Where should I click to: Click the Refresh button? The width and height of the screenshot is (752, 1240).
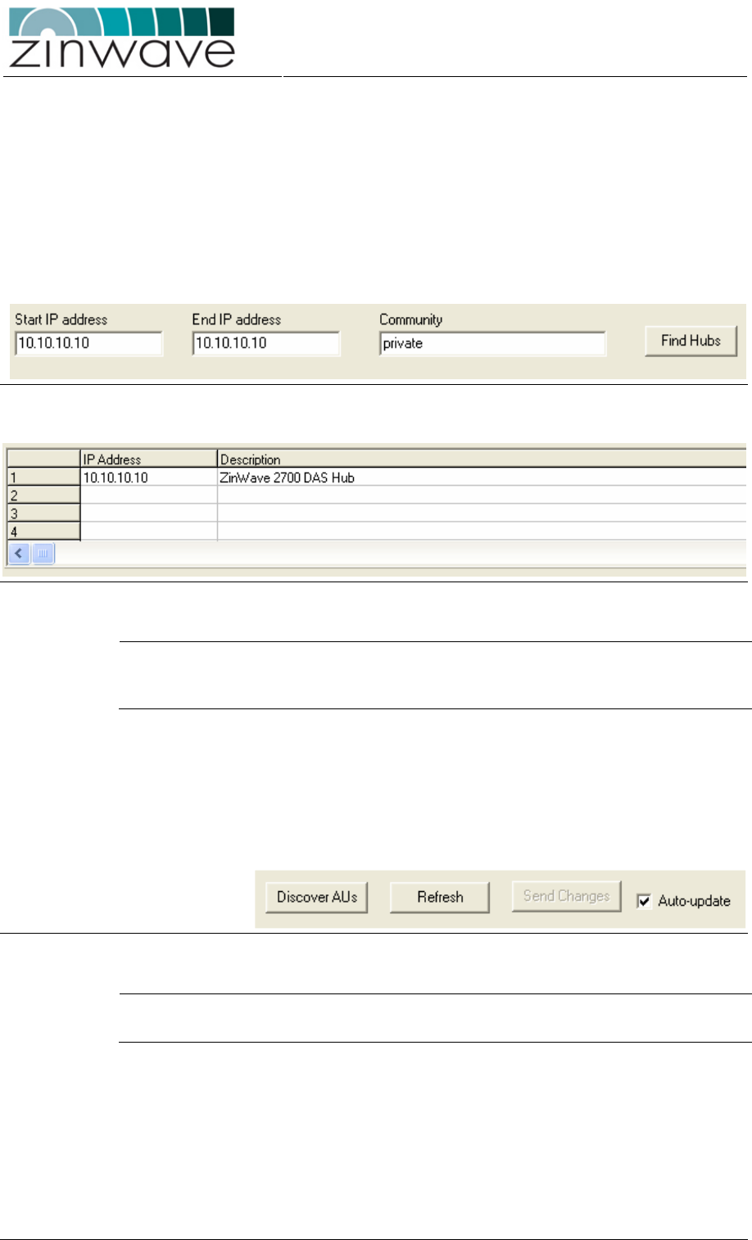(x=440, y=897)
